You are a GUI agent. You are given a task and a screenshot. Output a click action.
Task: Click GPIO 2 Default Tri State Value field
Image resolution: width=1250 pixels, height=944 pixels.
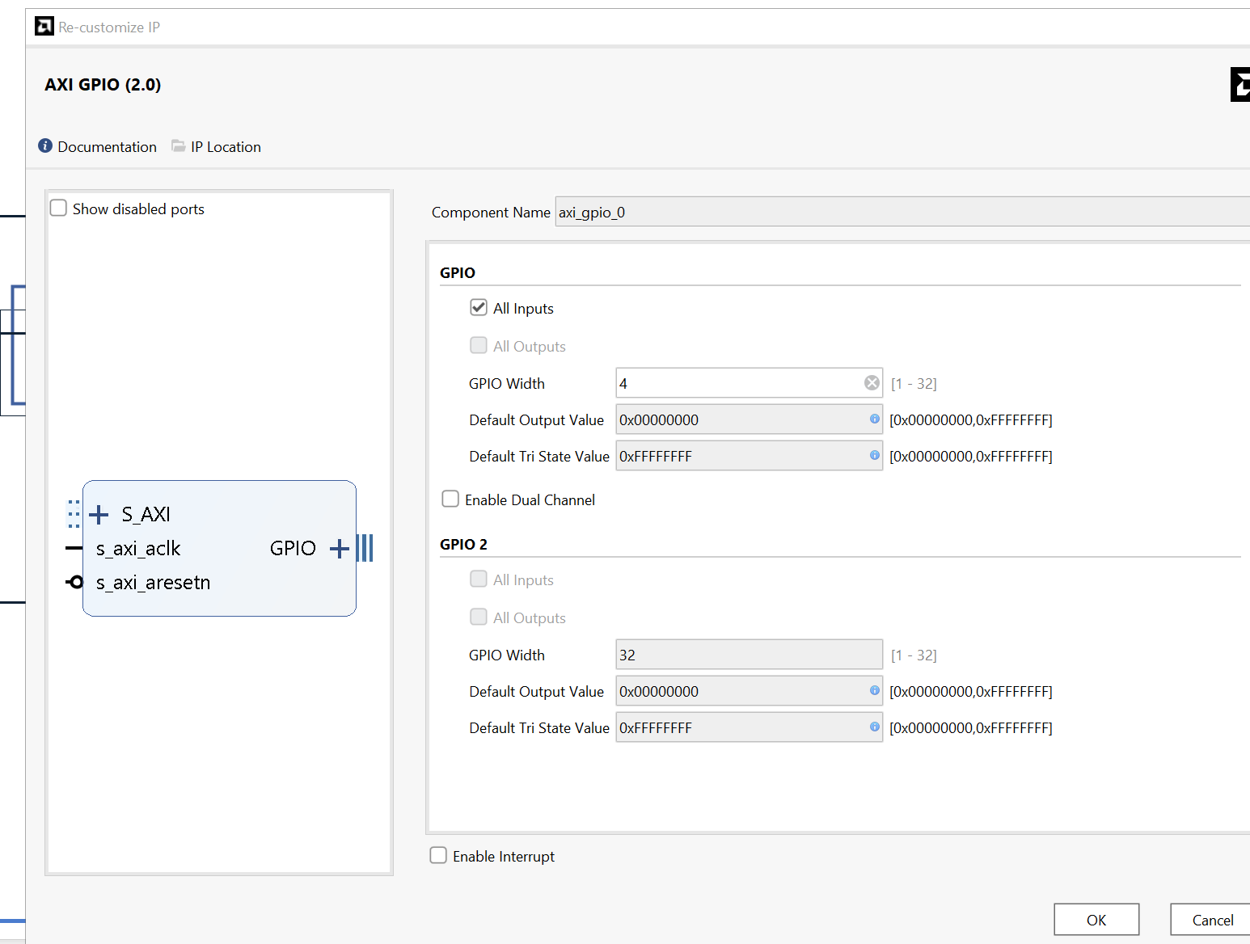pos(749,727)
